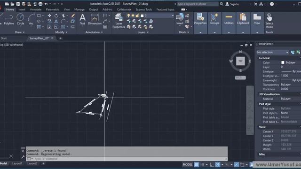Open the Insert ribbon tab

click(22, 9)
